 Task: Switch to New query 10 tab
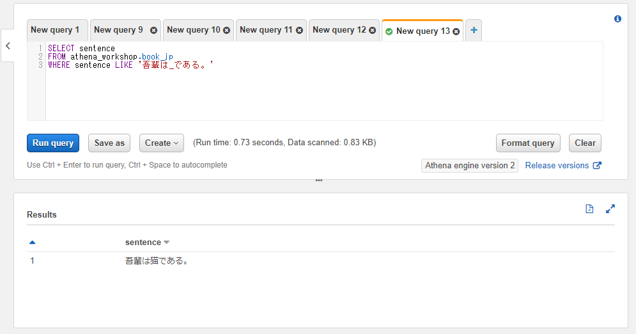coord(194,30)
